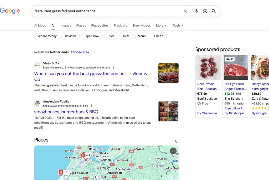
Task: Click the Amsterdam Foodie collage thumbnail
Action: tap(168, 111)
